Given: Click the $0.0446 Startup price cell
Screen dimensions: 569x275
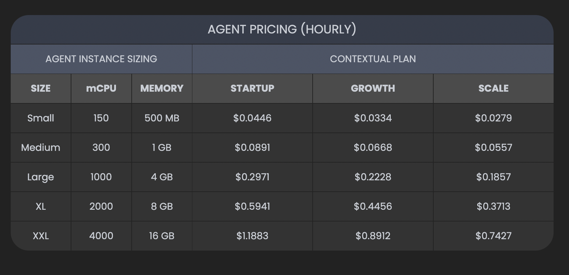Looking at the screenshot, I should point(252,118).
